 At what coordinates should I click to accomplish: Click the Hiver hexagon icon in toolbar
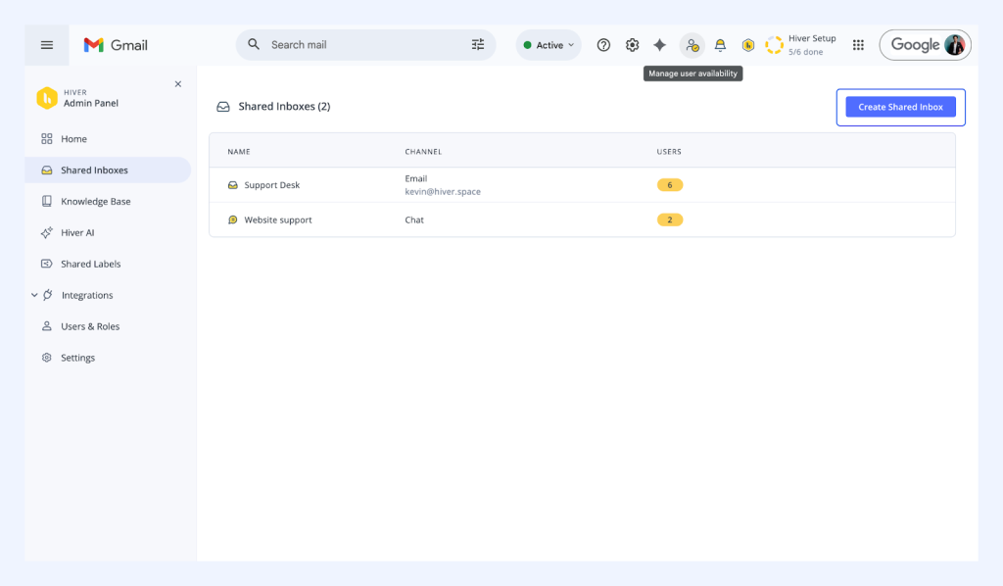pyautogui.click(x=747, y=45)
